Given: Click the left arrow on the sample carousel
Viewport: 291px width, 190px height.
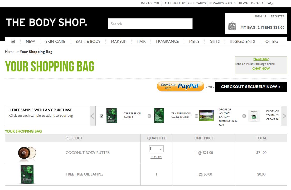Looking at the screenshot, I should [92, 115].
